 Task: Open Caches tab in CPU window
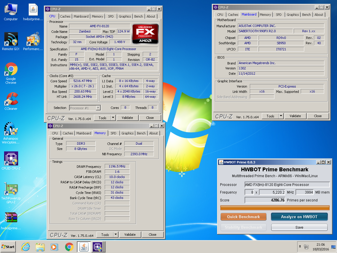(65, 16)
